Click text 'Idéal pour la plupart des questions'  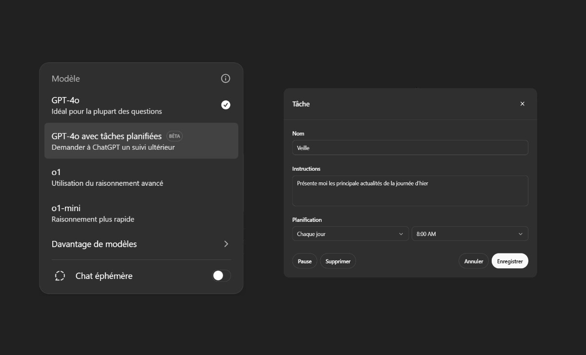tap(106, 111)
